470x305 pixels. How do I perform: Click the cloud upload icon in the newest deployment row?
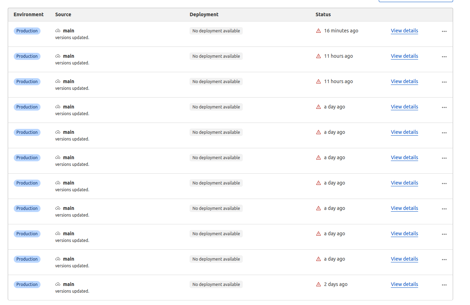[x=58, y=31]
